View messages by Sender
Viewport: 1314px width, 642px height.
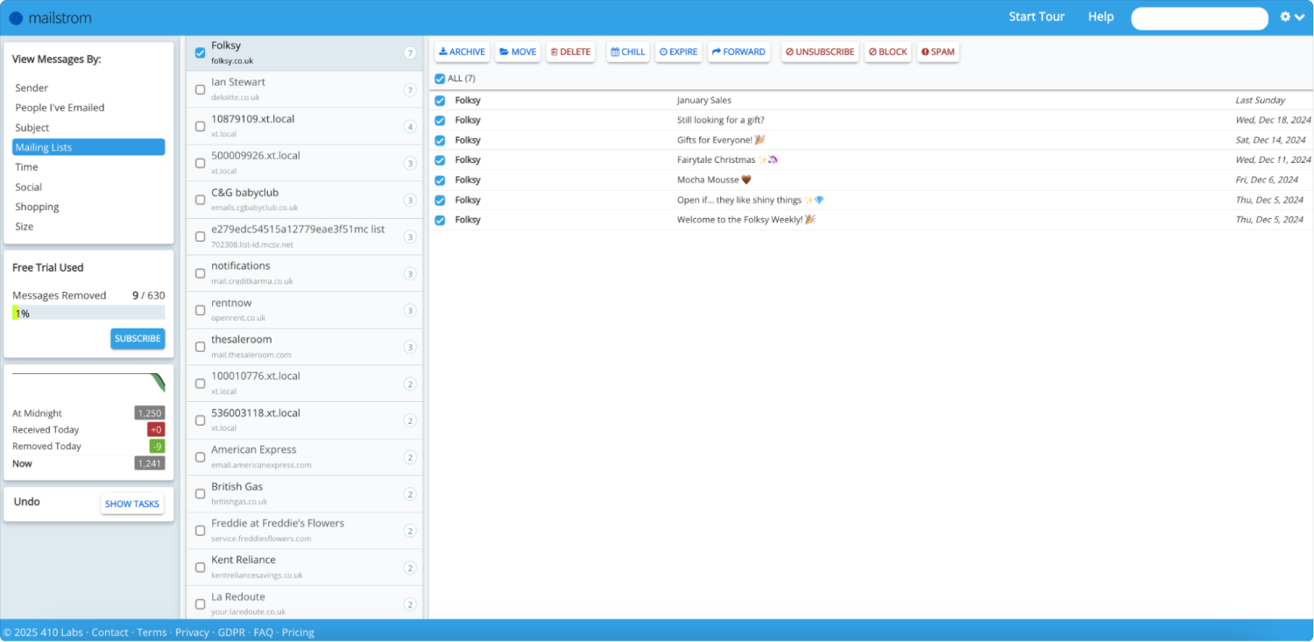(32, 88)
